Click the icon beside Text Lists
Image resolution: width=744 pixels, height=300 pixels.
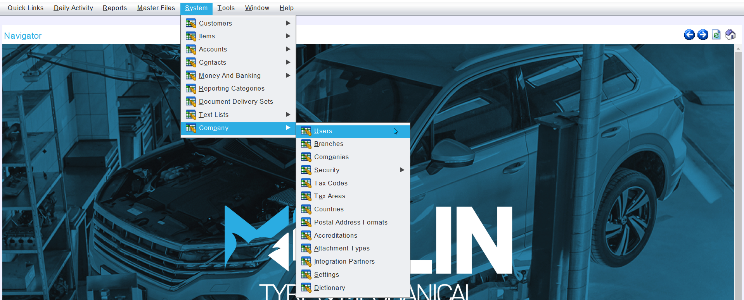[x=190, y=115]
